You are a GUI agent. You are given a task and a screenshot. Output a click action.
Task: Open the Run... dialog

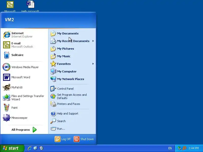tap(72, 129)
